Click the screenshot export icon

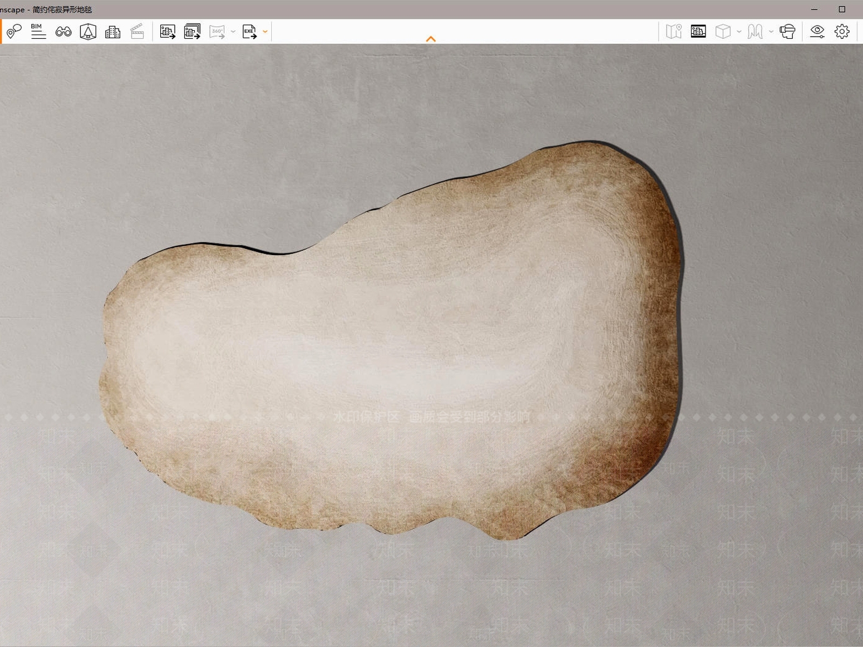tap(168, 32)
